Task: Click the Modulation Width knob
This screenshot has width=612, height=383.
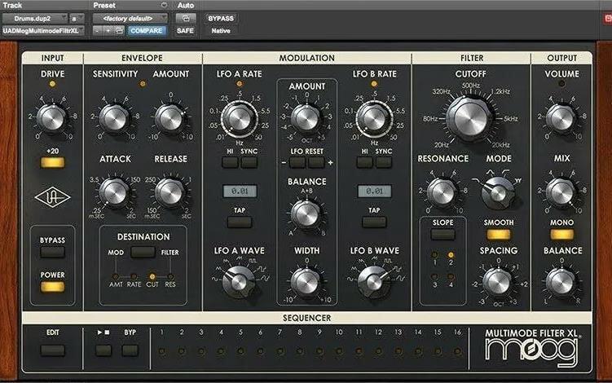Action: 306,281
